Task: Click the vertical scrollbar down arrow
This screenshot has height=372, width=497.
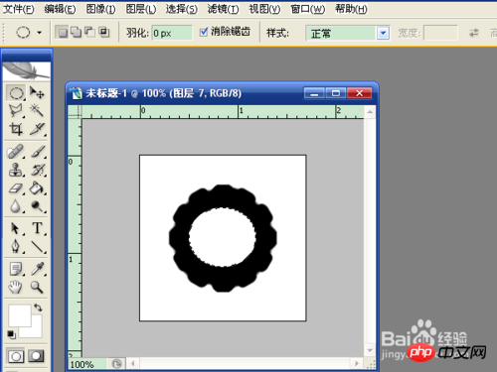Action: [370, 350]
